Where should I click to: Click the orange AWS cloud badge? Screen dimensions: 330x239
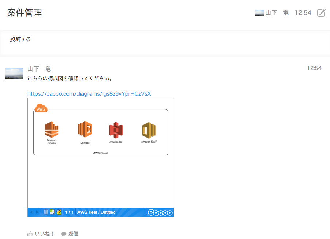coord(41,108)
